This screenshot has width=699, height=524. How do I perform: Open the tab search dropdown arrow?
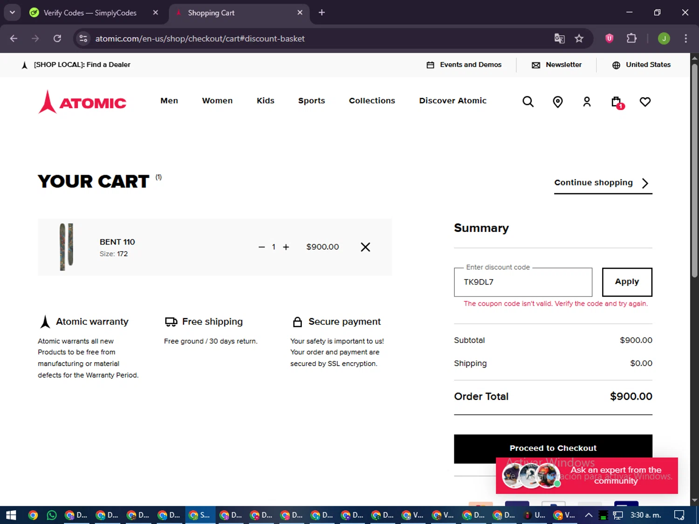(x=12, y=13)
